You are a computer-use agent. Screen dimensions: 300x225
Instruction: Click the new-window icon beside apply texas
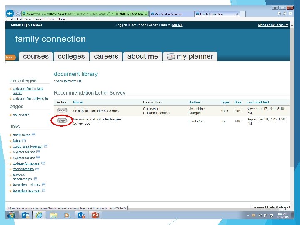tap(34, 135)
